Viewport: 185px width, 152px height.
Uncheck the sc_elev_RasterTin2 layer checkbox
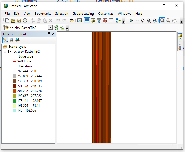(x=10, y=52)
